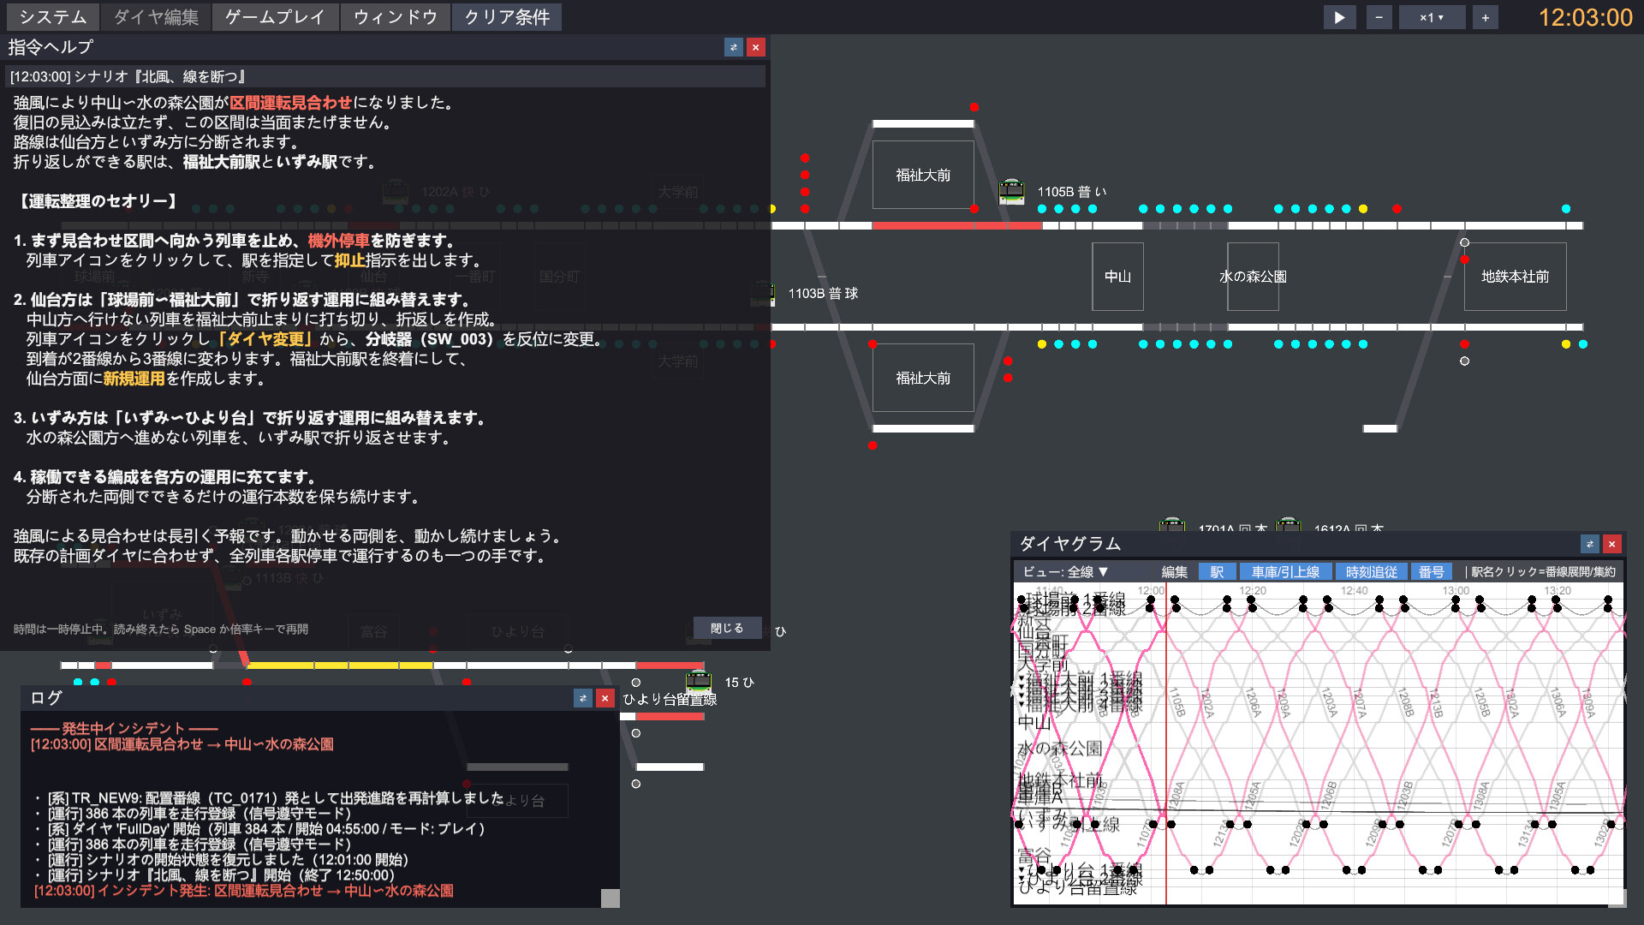This screenshot has height=925, width=1644.
Task: Click swap icon of 指令ヘルプ panel
Action: [x=733, y=47]
